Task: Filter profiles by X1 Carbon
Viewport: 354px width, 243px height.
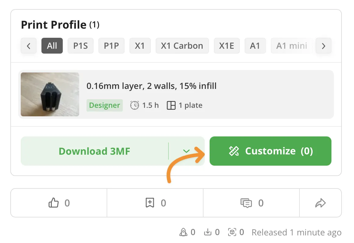Action: tap(182, 46)
